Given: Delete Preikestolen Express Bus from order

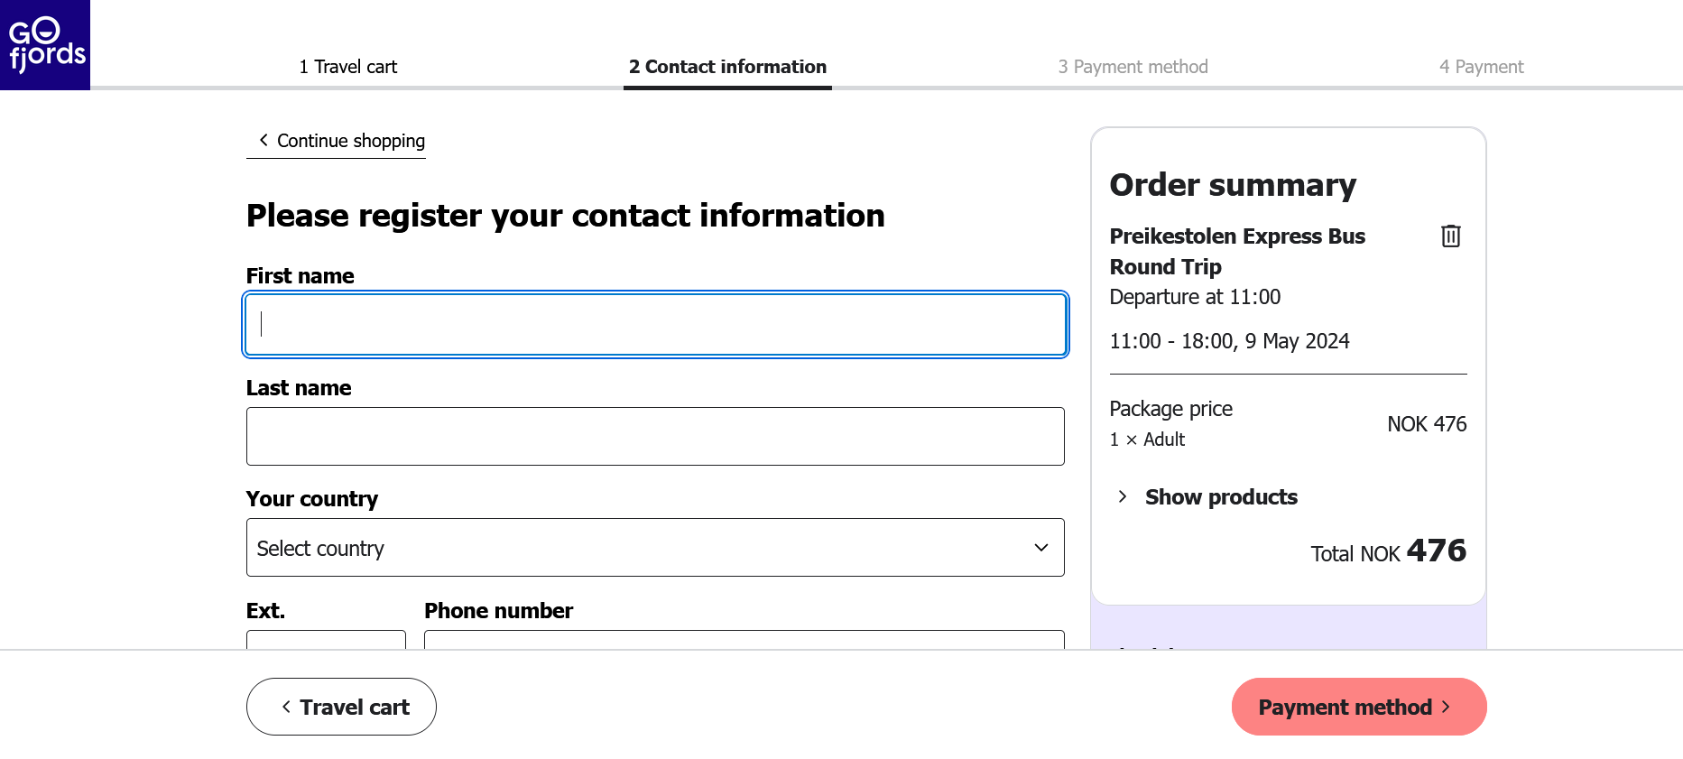Looking at the screenshot, I should click(1450, 236).
